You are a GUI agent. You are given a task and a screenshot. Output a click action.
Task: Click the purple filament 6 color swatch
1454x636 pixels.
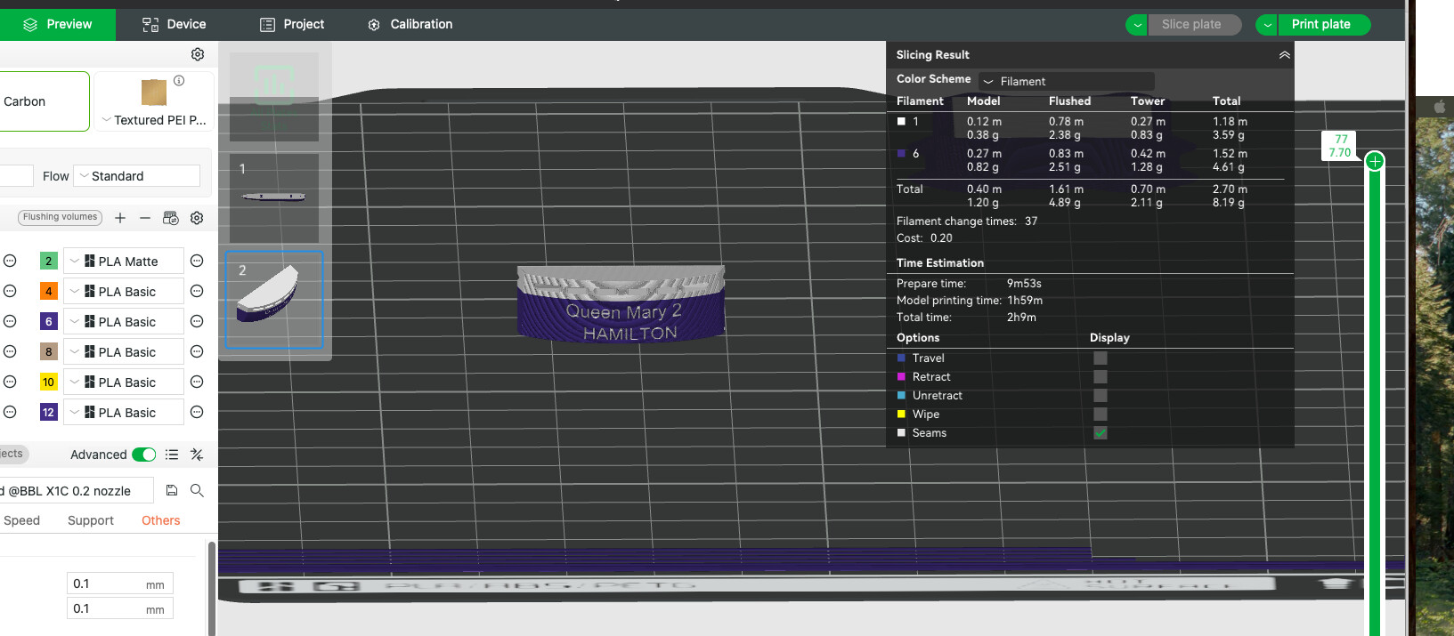(49, 321)
